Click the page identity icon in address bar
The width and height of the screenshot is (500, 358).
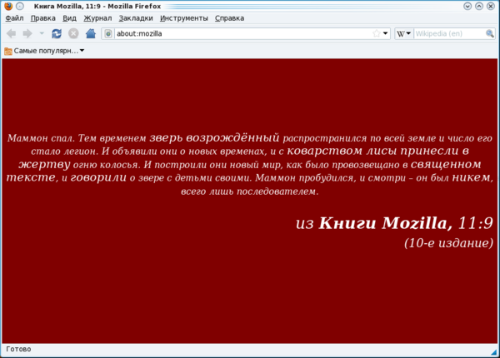click(x=108, y=34)
